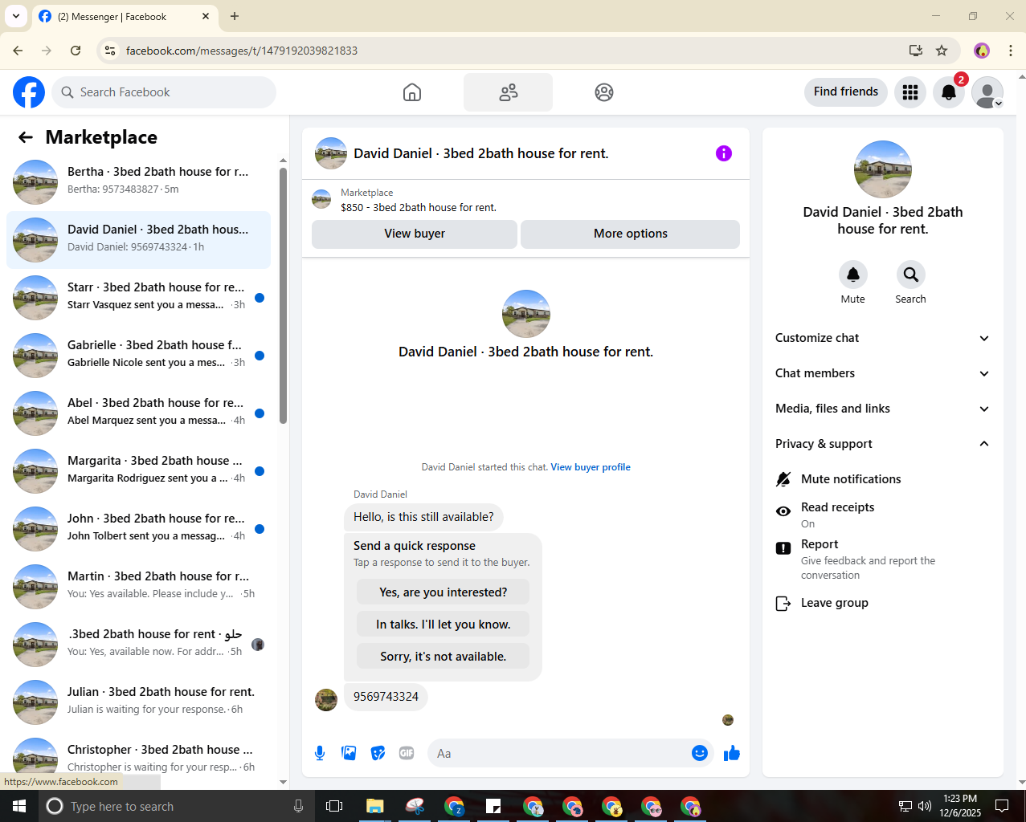The width and height of the screenshot is (1026, 822).
Task: Click the Search Facebook field
Action: click(x=164, y=92)
